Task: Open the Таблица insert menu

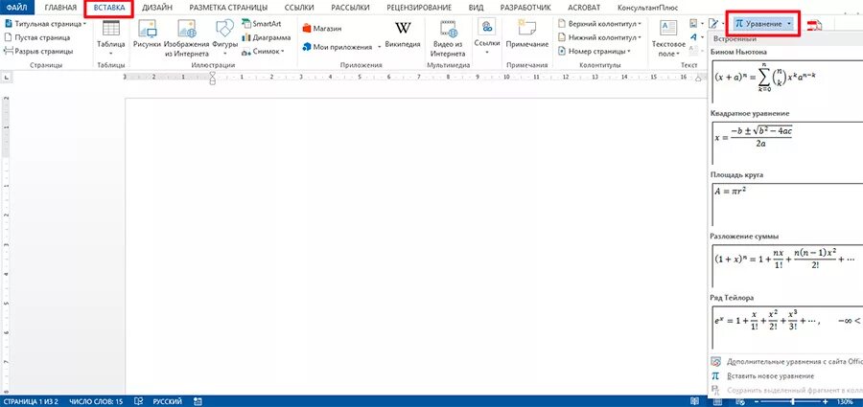Action: [x=110, y=37]
